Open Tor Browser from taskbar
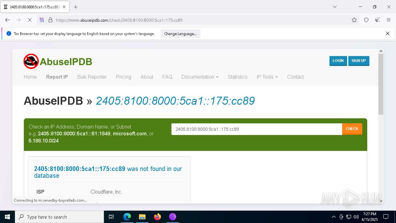396x223 pixels. pyautogui.click(x=173, y=217)
